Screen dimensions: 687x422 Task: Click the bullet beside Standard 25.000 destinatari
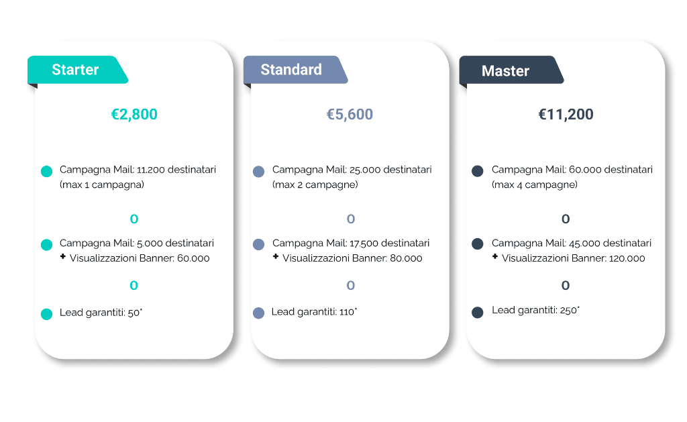pos(258,172)
